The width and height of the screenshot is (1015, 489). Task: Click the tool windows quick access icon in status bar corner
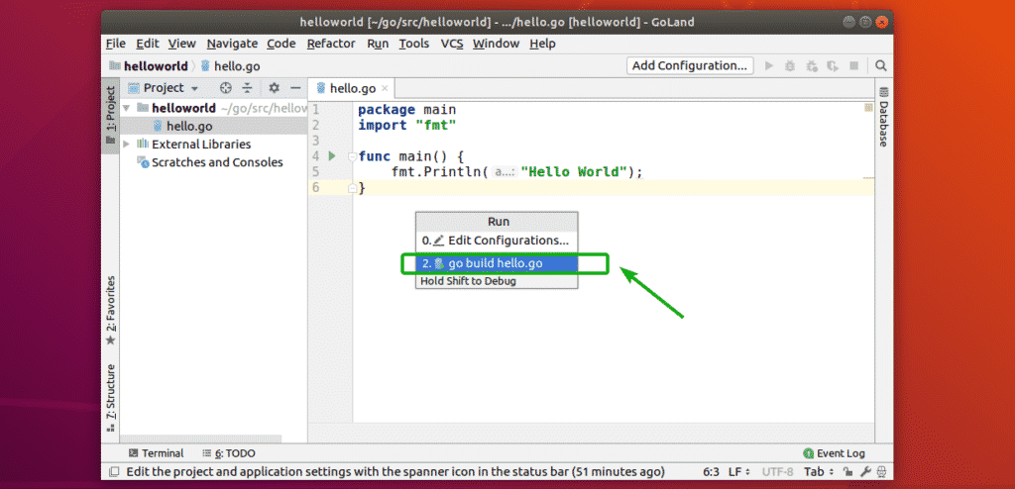(114, 471)
